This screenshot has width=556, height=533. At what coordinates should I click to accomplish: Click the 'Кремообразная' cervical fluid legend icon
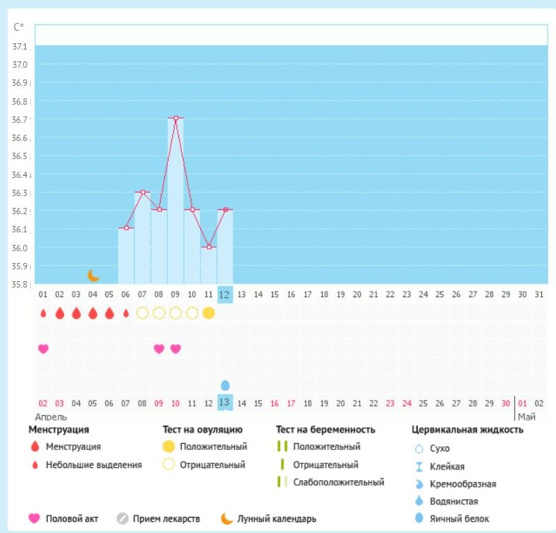pyautogui.click(x=419, y=483)
